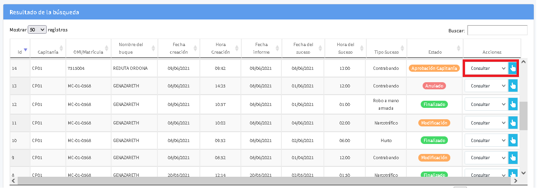Open the Consultar dropdown for record 10
539x191 pixels.
click(486, 141)
